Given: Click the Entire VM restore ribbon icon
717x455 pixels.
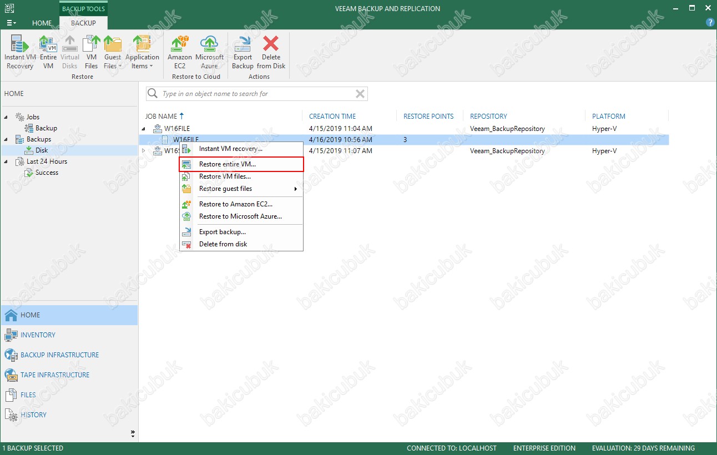Looking at the screenshot, I should [x=48, y=52].
